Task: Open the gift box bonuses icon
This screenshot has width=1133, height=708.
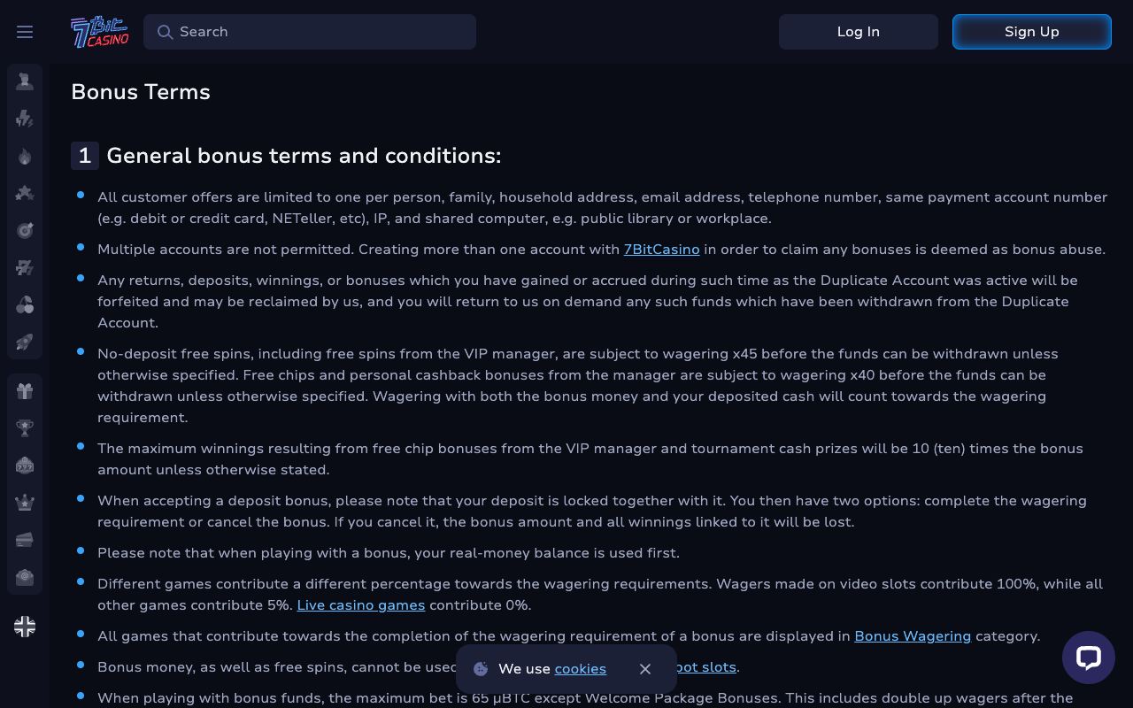Action: coord(25,391)
